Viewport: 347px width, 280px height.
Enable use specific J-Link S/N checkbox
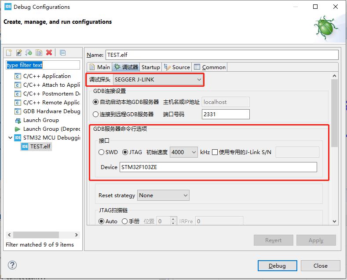(215, 152)
